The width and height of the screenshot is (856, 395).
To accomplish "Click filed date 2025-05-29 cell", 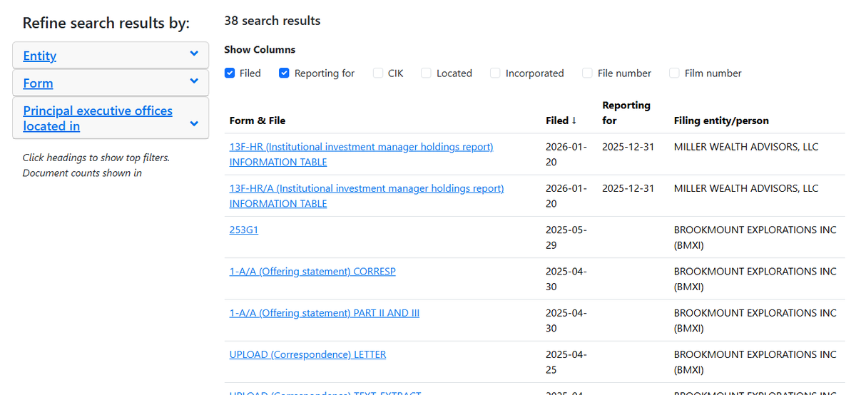I will 566,237.
